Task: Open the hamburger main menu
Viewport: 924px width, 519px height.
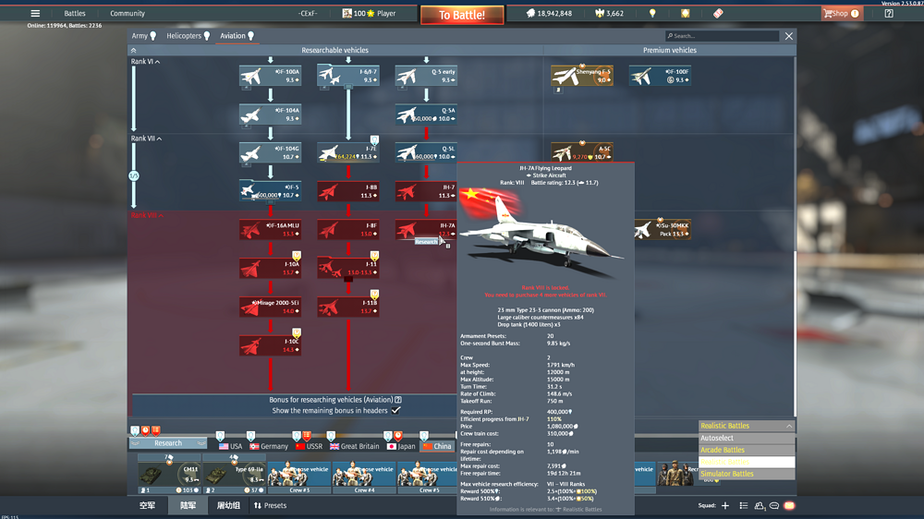Action: [35, 14]
